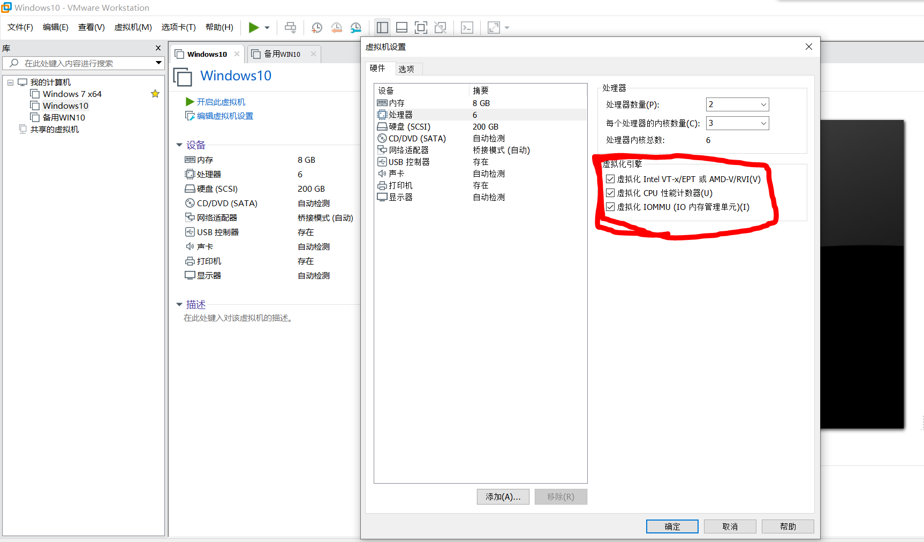
Task: Select 备用WIN10 in the library tree
Action: click(64, 117)
